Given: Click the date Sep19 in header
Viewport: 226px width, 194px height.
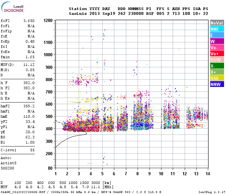Looking at the screenshot, I should point(109,14).
